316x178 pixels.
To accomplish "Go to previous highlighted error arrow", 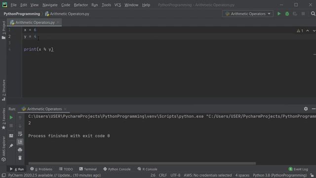I will point(308,31).
